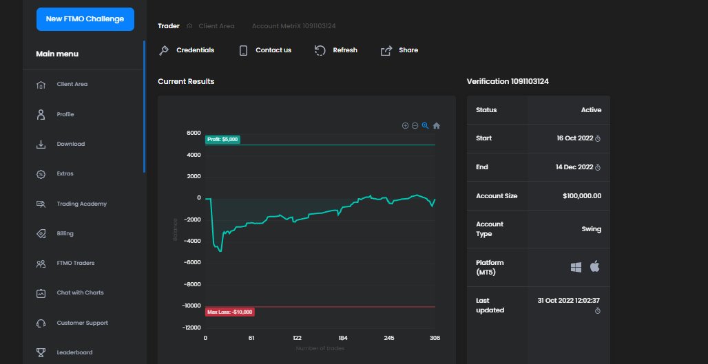Click the FTMO Traders people icon

[41, 264]
